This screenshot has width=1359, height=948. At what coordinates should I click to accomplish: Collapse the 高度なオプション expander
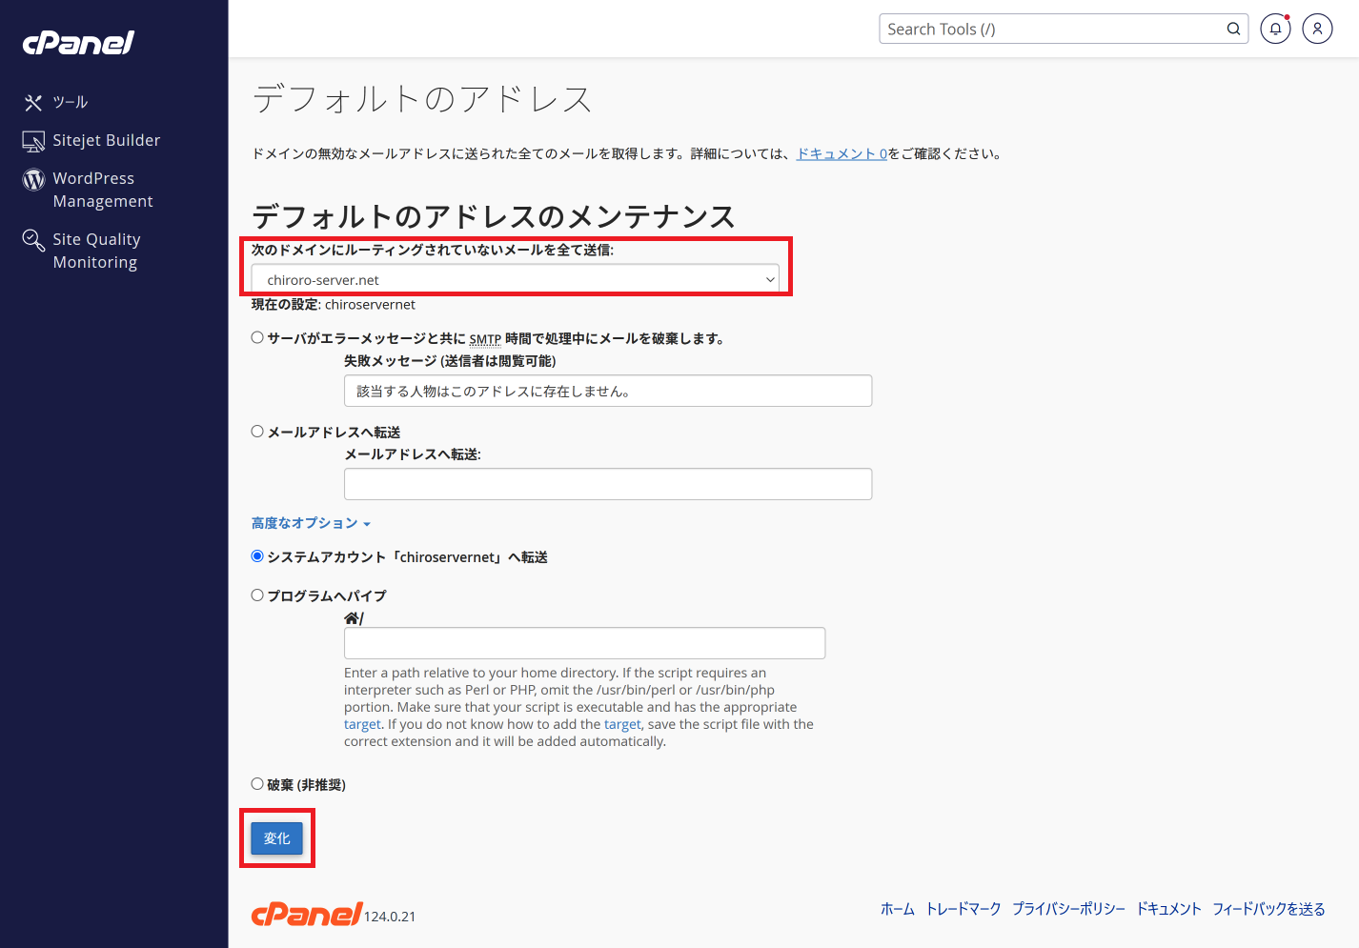(311, 523)
